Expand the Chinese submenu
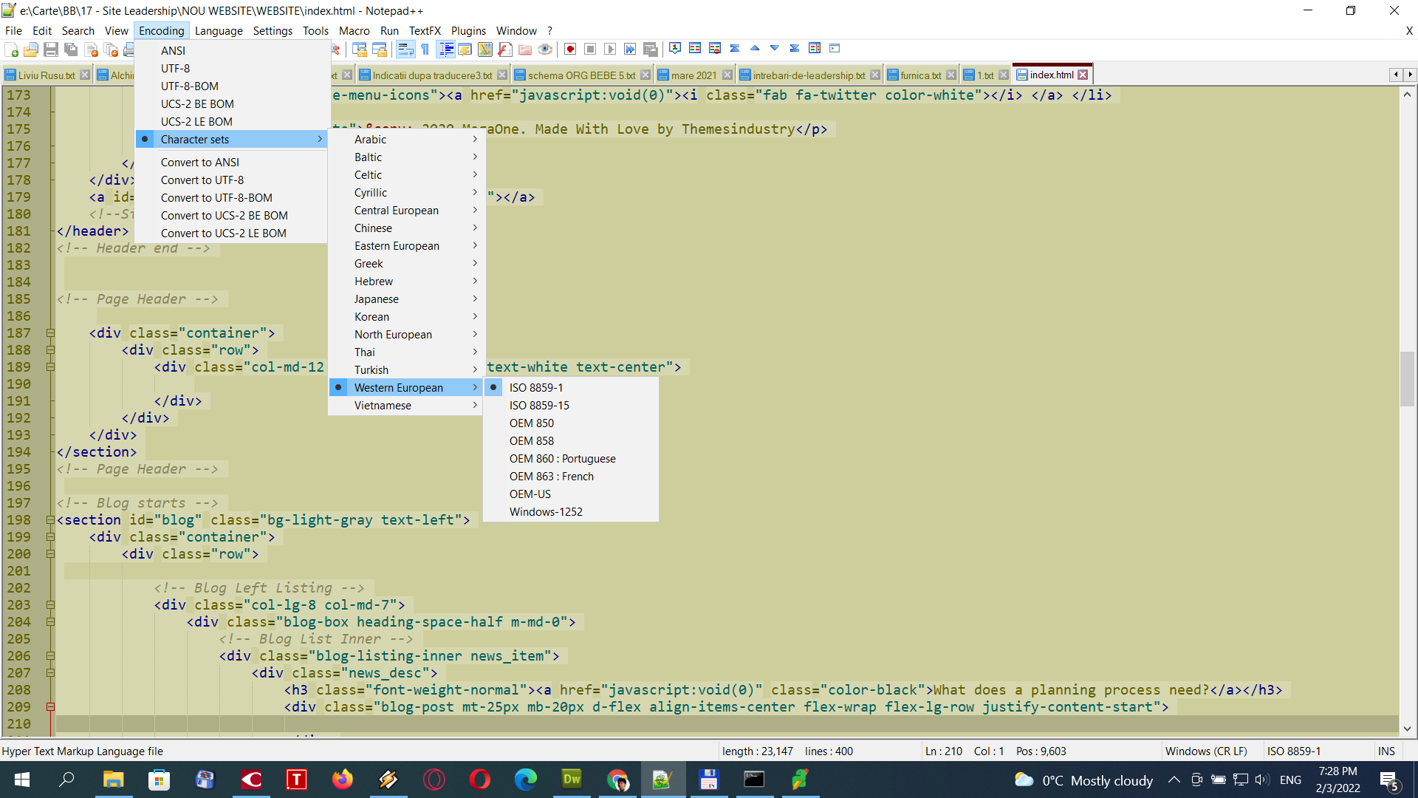1418x798 pixels. click(405, 228)
